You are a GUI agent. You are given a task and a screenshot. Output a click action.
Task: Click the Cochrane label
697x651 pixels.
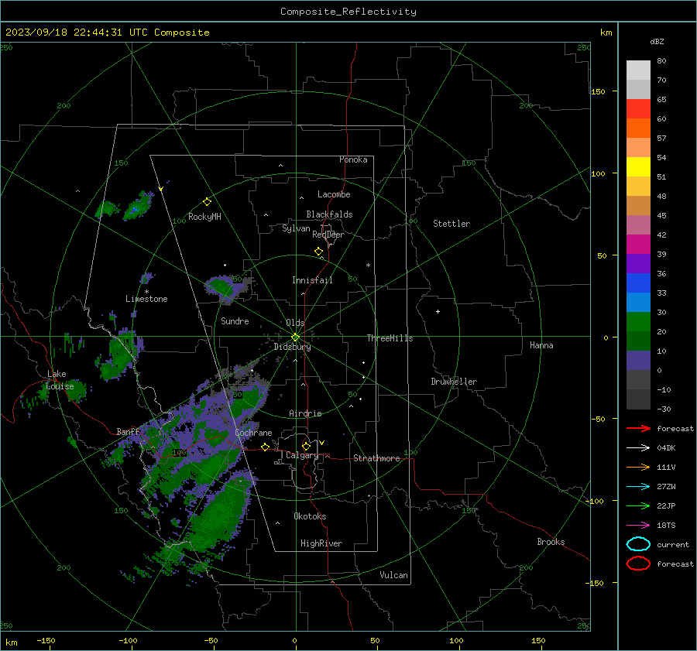pyautogui.click(x=253, y=433)
